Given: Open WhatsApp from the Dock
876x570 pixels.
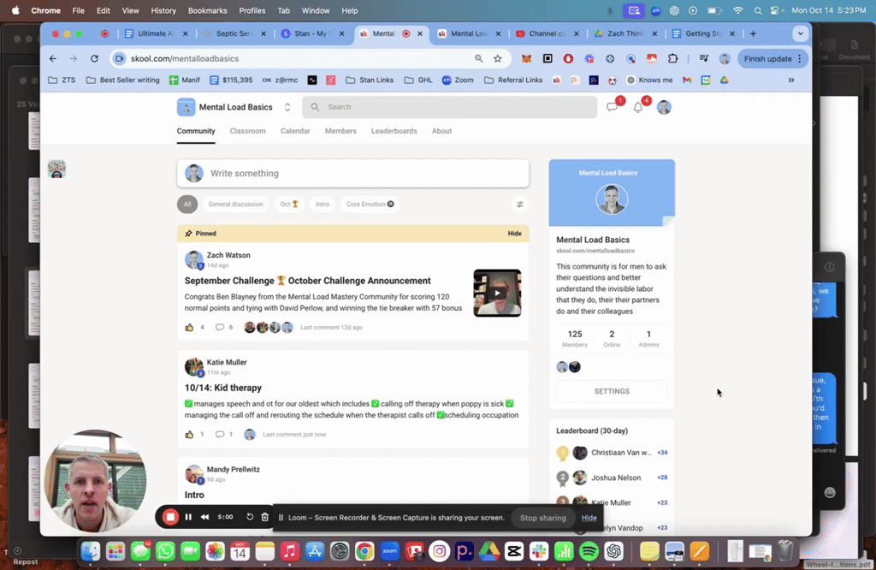Looking at the screenshot, I should pyautogui.click(x=165, y=551).
